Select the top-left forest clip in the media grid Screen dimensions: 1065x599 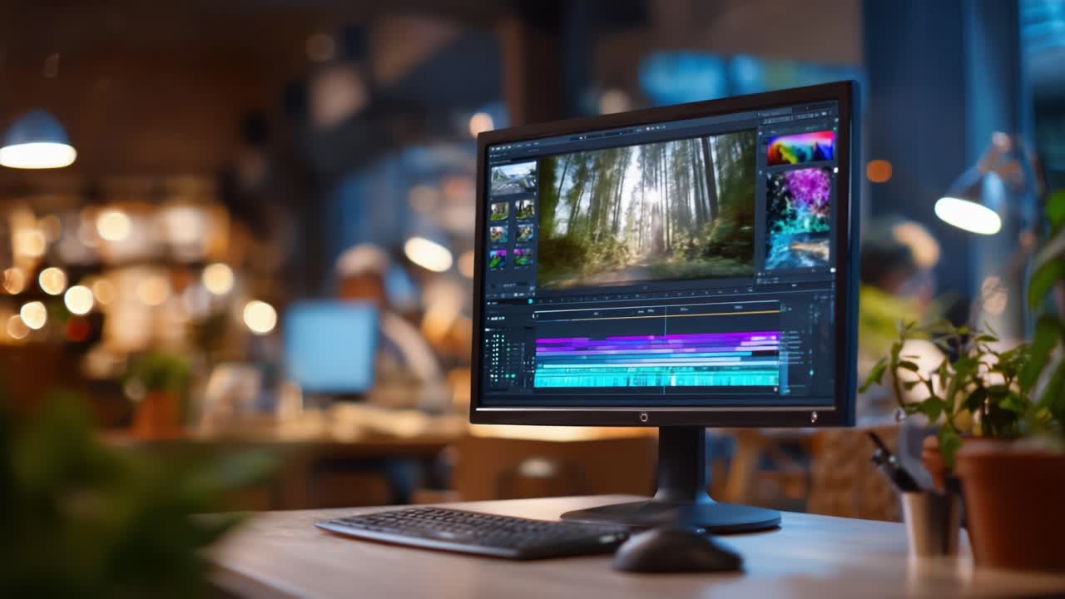point(499,211)
